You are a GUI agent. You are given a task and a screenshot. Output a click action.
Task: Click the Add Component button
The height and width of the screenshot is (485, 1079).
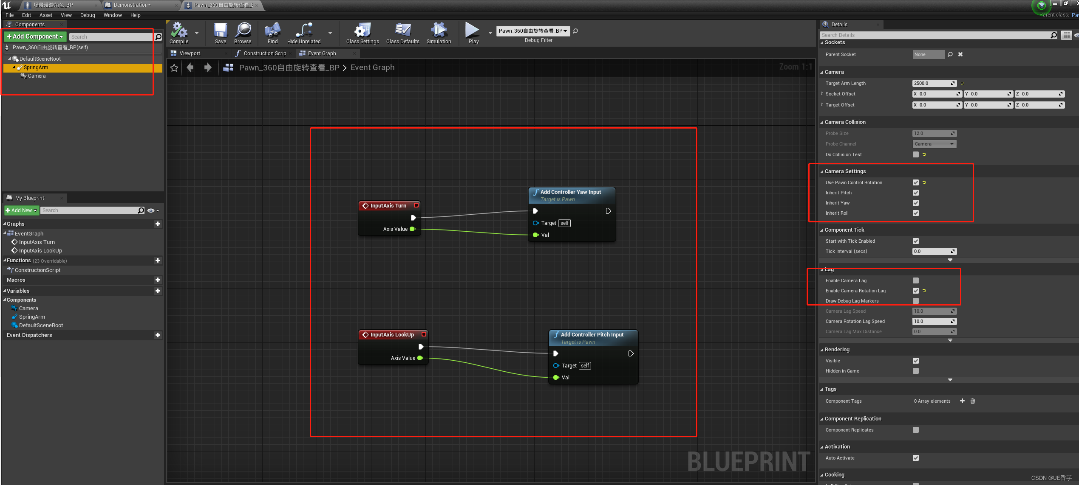point(35,37)
